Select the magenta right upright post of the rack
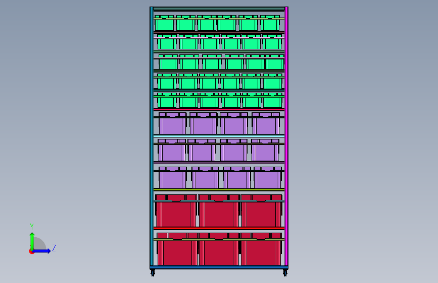Viewport: 438px width, 283px height. click(286, 136)
